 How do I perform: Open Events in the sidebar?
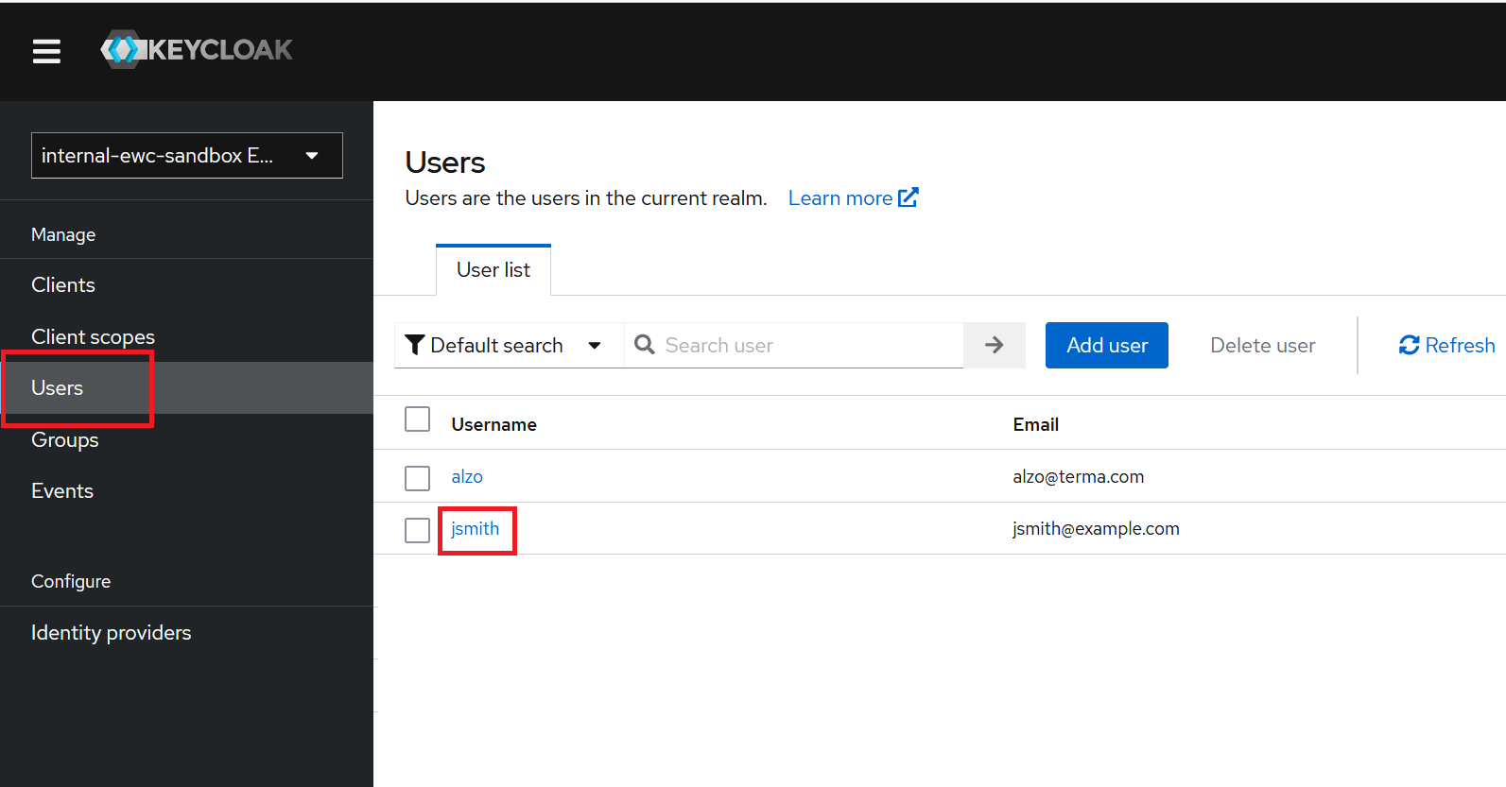tap(186, 491)
